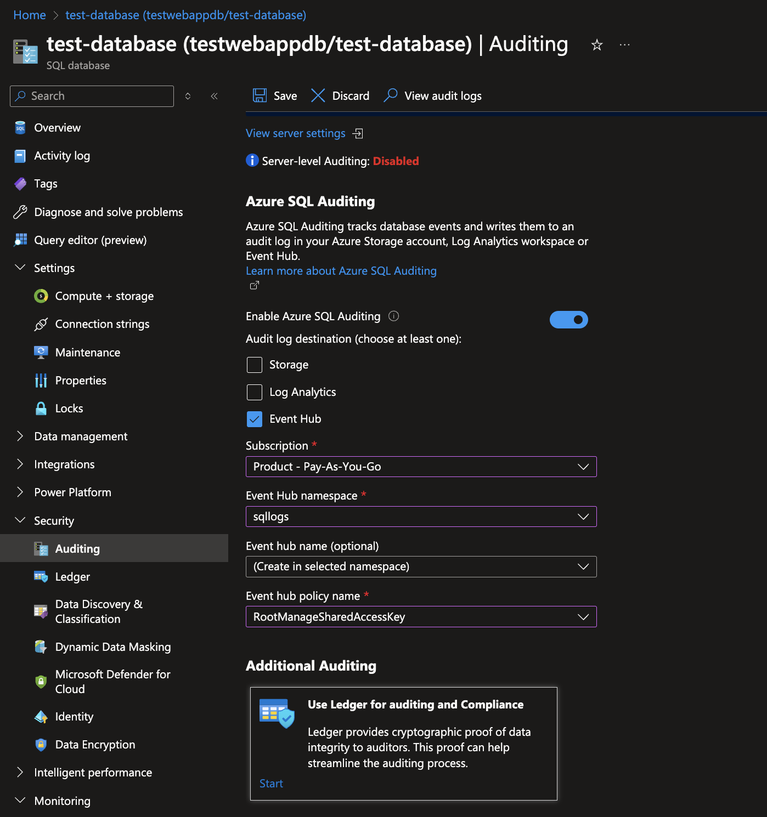The image size is (767, 817).
Task: Collapse the sidebar using double-chevron icon
Action: [215, 96]
